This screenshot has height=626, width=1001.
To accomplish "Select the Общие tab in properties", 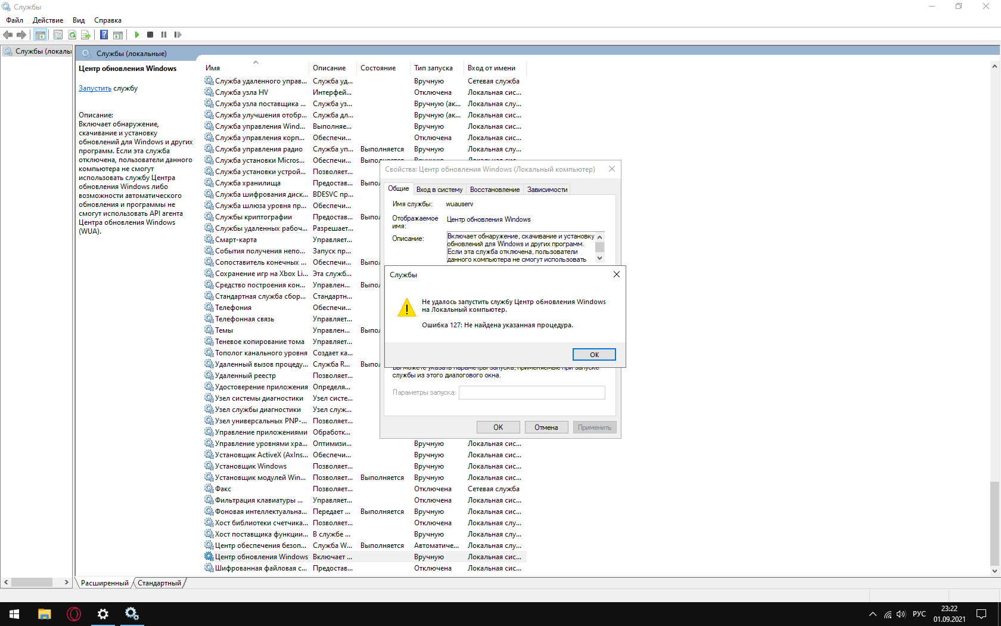I will point(399,188).
